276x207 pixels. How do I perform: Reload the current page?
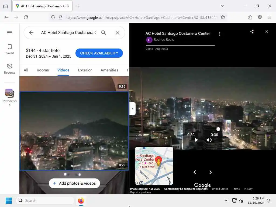click(26, 17)
